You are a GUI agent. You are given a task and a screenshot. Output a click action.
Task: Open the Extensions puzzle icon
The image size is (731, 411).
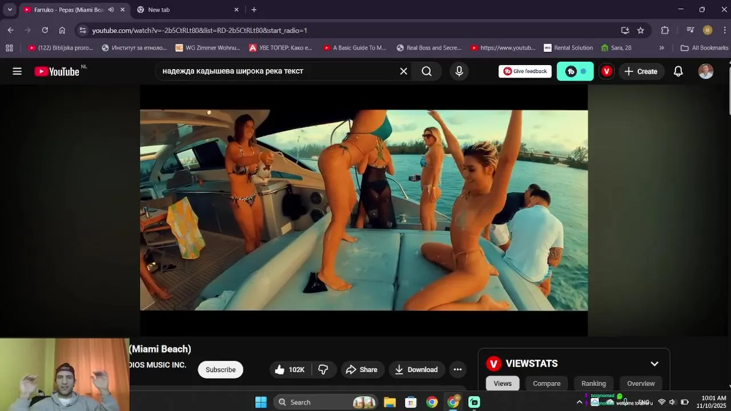coord(665,30)
